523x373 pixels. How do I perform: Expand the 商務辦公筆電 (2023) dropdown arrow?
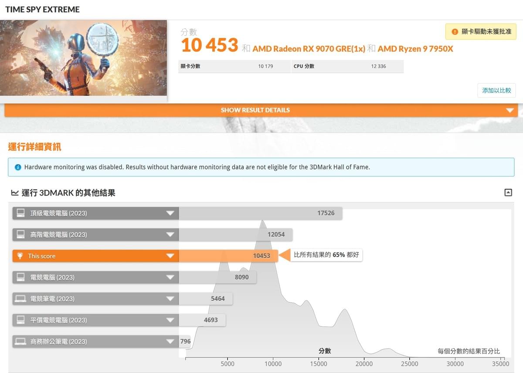point(170,341)
